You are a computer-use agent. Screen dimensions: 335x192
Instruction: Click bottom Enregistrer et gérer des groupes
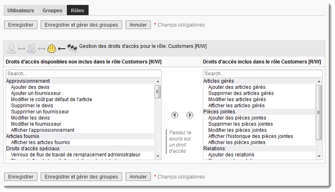click(x=81, y=176)
